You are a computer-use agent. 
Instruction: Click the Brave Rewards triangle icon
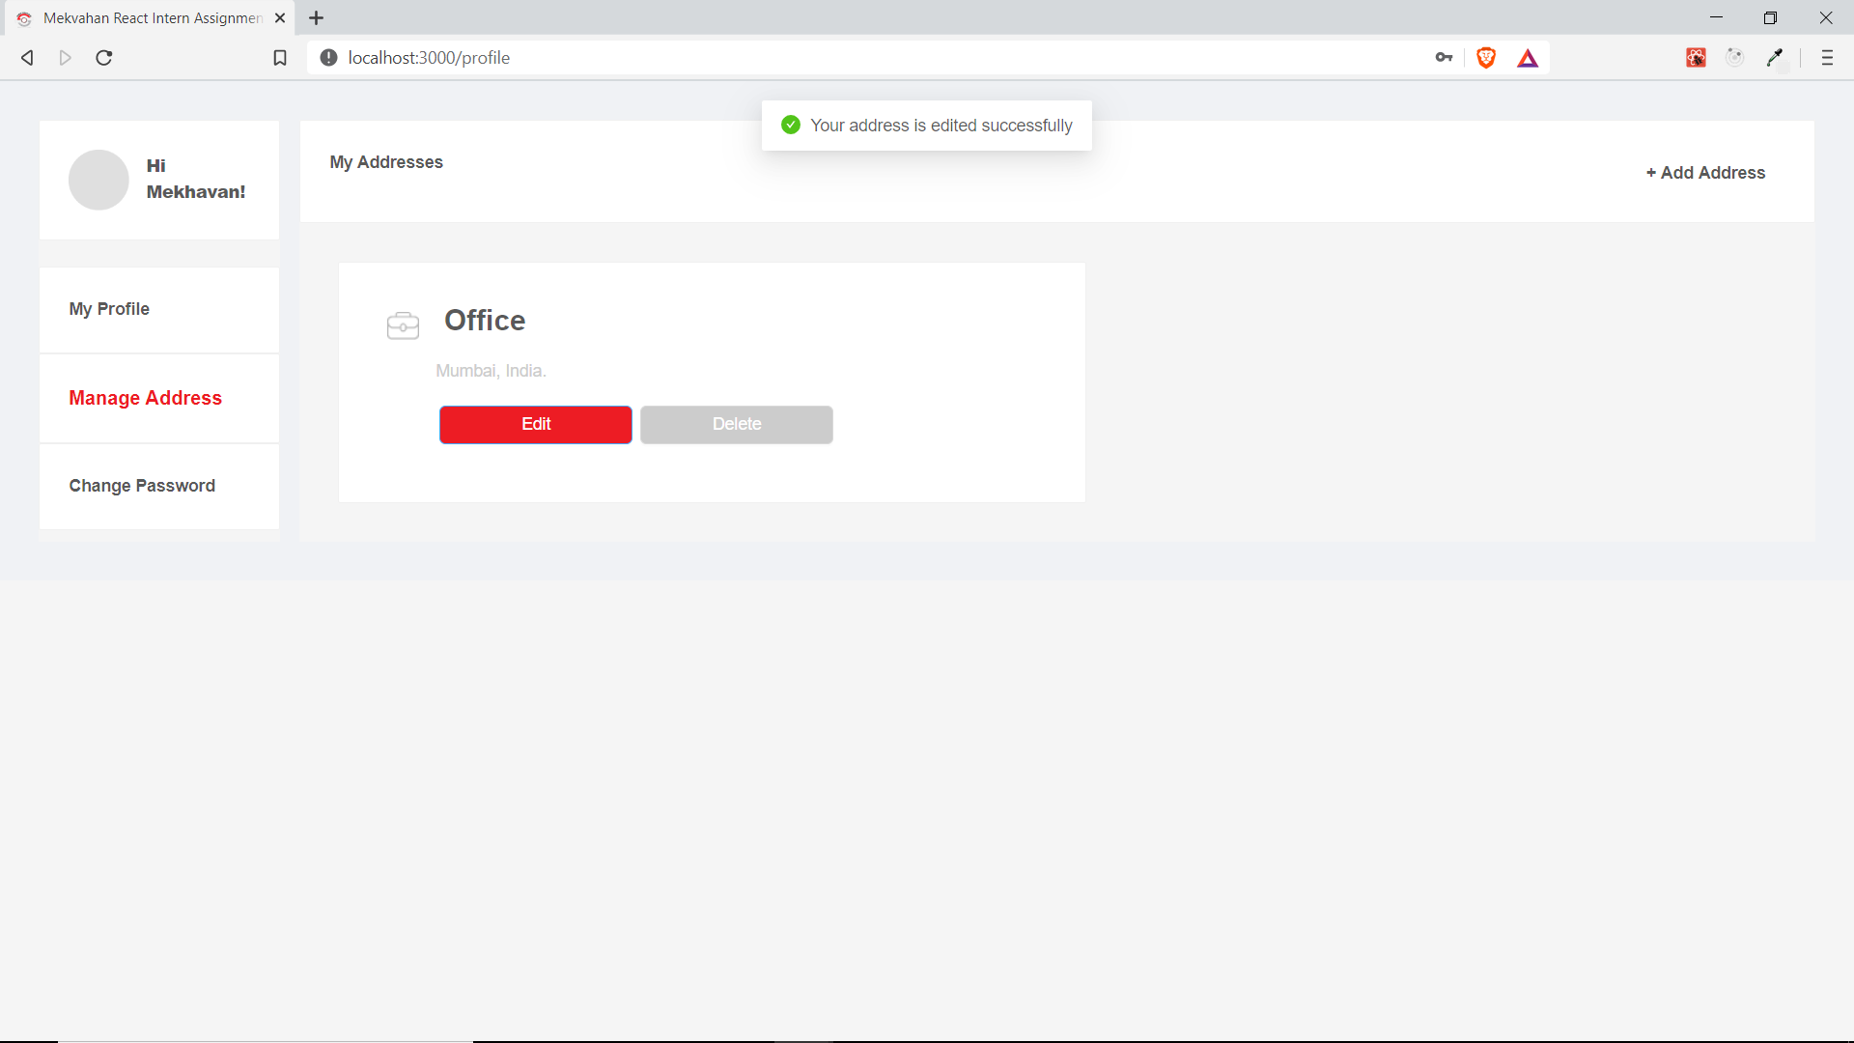[1528, 59]
